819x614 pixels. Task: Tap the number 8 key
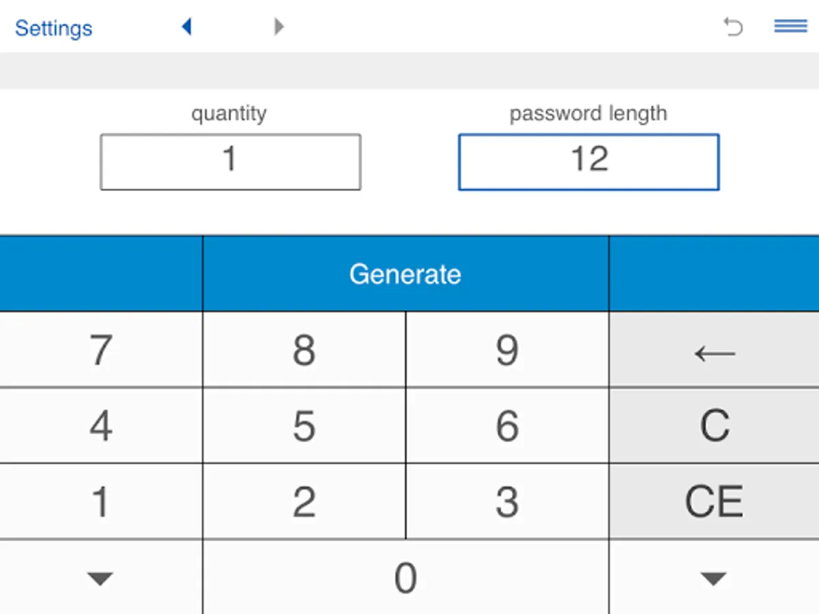pyautogui.click(x=304, y=350)
